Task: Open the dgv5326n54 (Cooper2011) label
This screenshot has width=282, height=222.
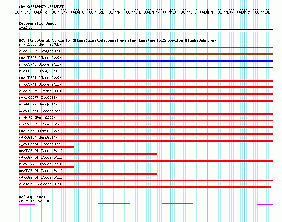Action: click(x=41, y=151)
